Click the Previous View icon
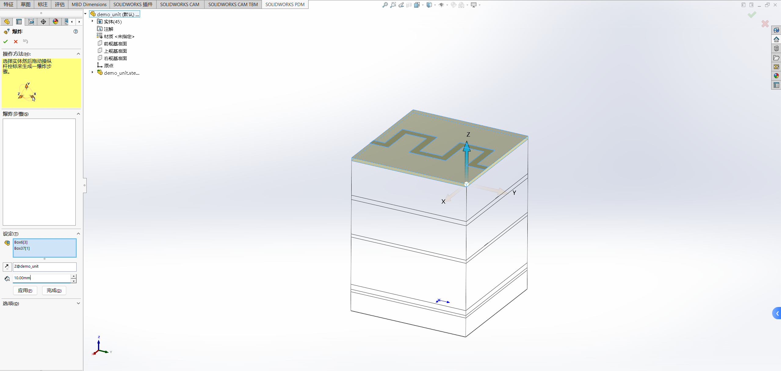 [x=401, y=5]
